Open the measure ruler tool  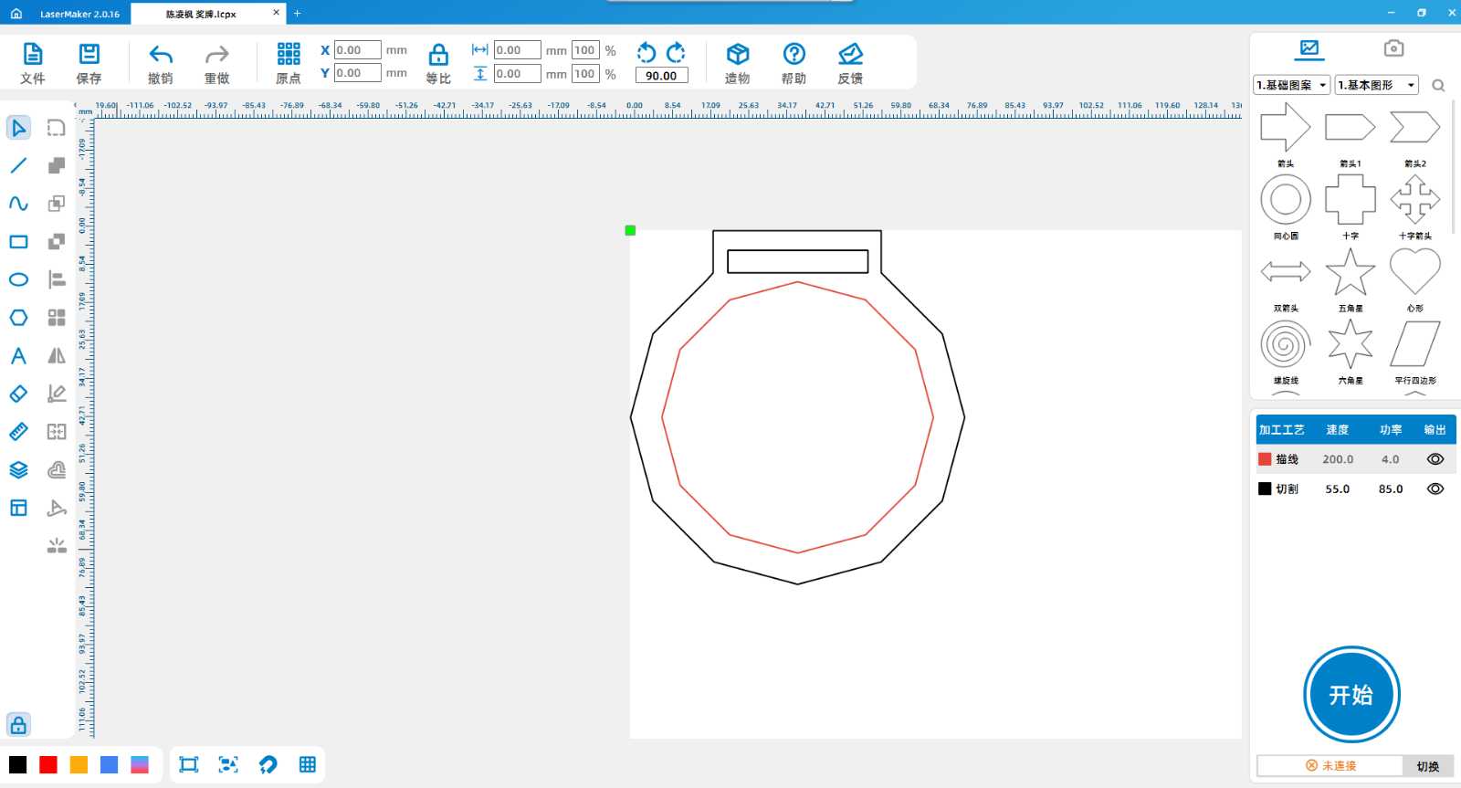pos(18,432)
